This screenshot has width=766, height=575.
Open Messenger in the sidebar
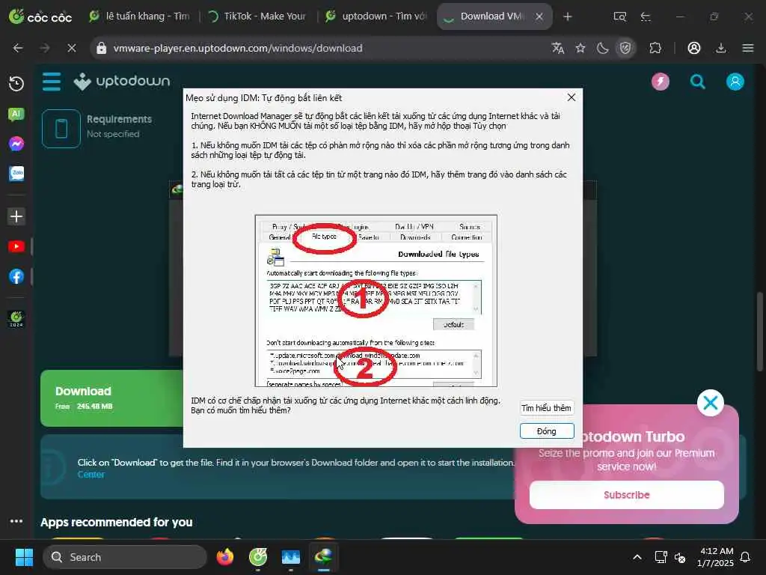pos(16,144)
